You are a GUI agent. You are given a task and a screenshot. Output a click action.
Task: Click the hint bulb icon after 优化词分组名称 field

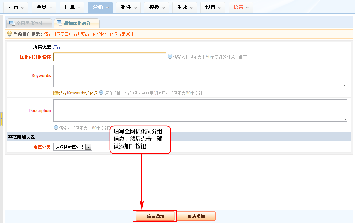point(170,57)
